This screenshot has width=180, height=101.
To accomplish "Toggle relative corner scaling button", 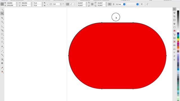I will click(x=110, y=4).
